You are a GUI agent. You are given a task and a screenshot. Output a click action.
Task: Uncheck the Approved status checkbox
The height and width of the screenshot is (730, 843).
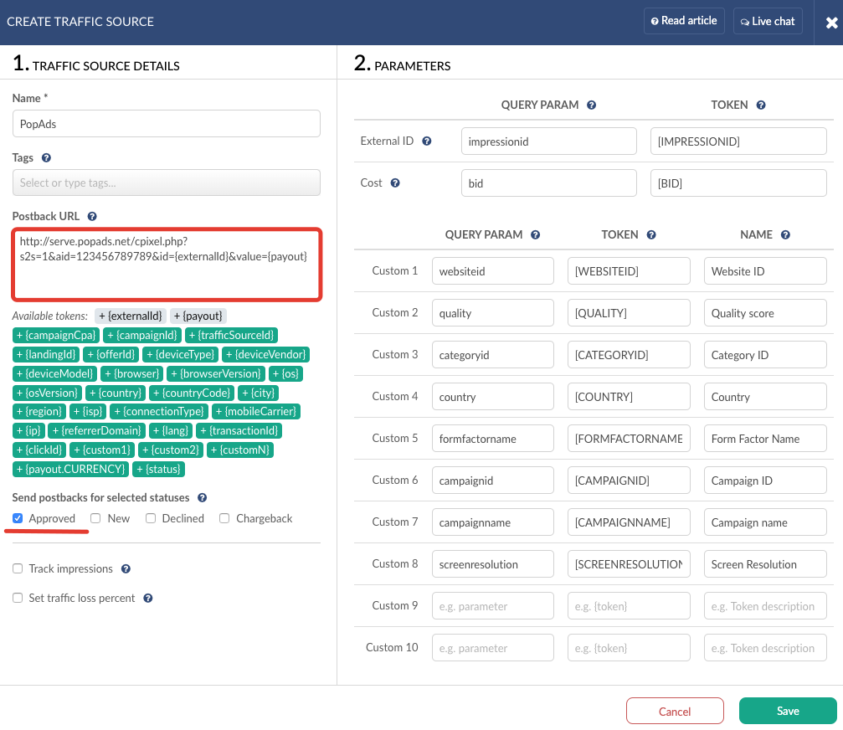(18, 518)
